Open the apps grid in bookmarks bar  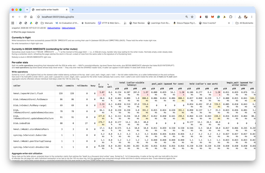click(13, 23)
